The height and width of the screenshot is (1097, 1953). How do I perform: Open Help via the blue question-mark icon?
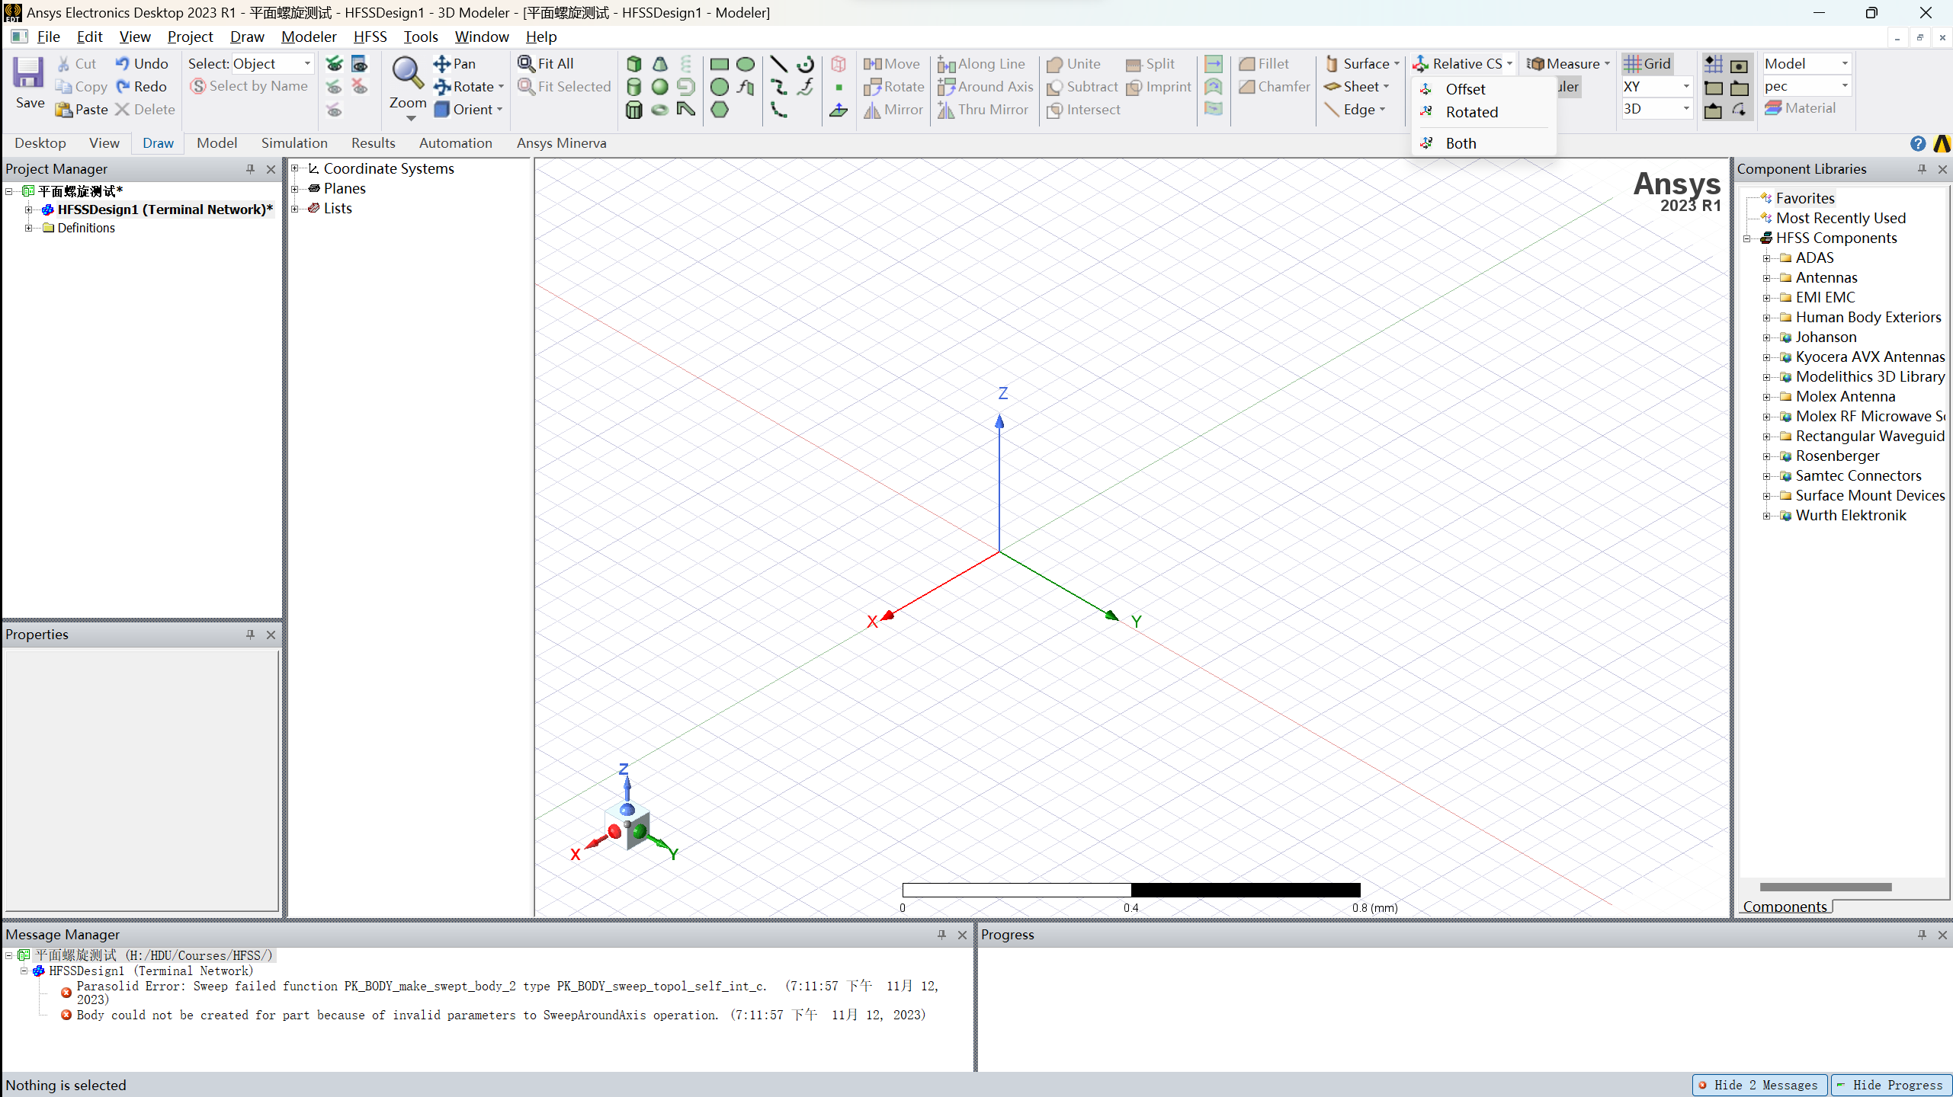[x=1918, y=143]
